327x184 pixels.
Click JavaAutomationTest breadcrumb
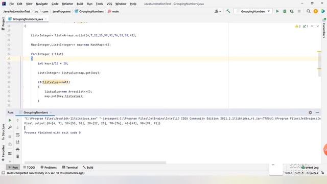click(17, 11)
